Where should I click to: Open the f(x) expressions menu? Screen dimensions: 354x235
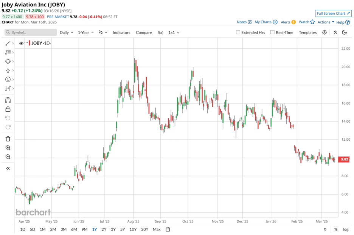pos(160,32)
